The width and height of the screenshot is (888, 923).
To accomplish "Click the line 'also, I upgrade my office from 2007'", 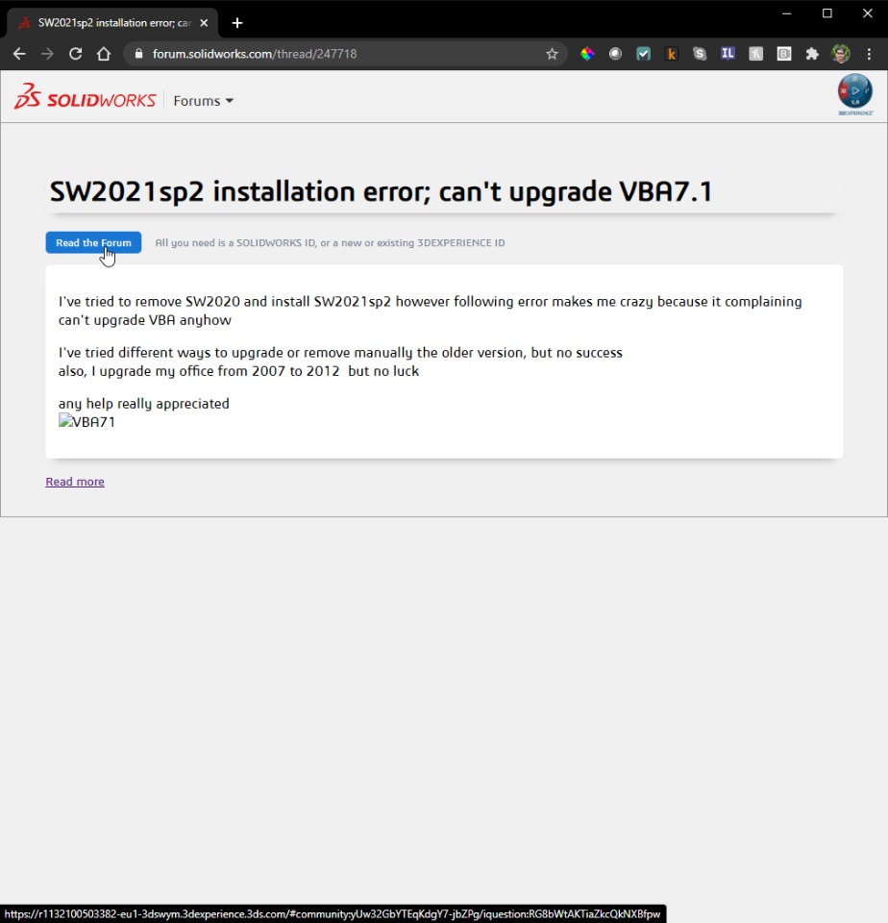I will point(238,371).
